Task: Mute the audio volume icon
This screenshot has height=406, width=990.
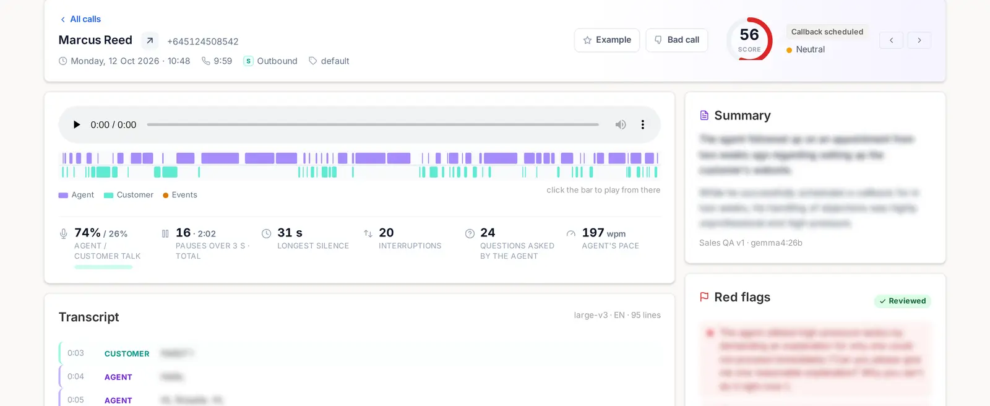Action: click(621, 124)
